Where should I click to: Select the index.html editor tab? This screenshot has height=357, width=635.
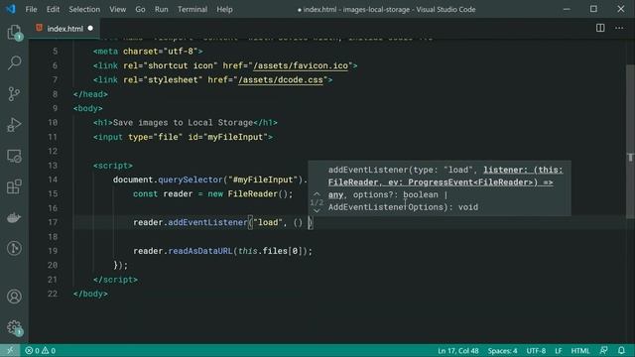pos(63,29)
